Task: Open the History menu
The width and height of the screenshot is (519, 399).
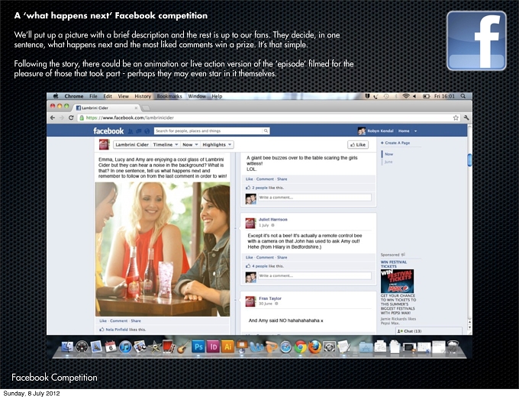Action: tap(143, 96)
